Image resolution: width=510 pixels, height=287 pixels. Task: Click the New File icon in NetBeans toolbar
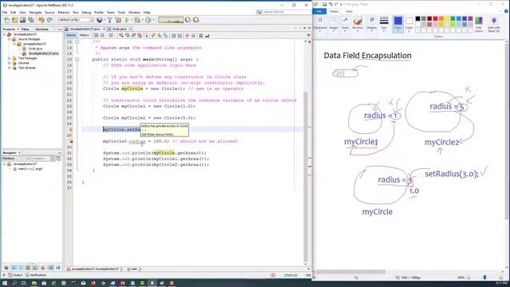(x=7, y=20)
